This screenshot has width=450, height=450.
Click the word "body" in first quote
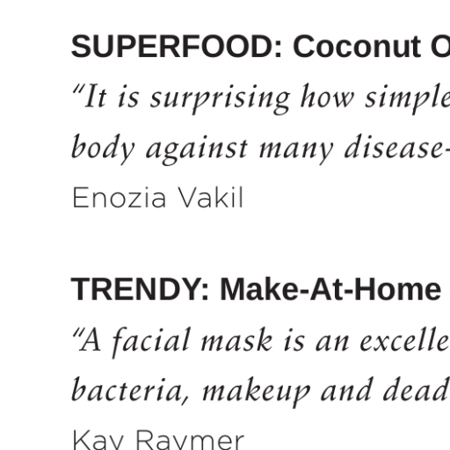point(103,149)
